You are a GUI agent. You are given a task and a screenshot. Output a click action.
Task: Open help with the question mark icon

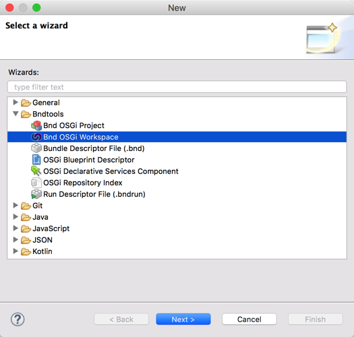pos(18,319)
